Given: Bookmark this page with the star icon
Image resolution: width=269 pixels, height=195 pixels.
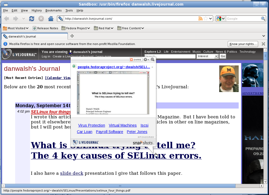Looking at the screenshot, I should 206,19.
